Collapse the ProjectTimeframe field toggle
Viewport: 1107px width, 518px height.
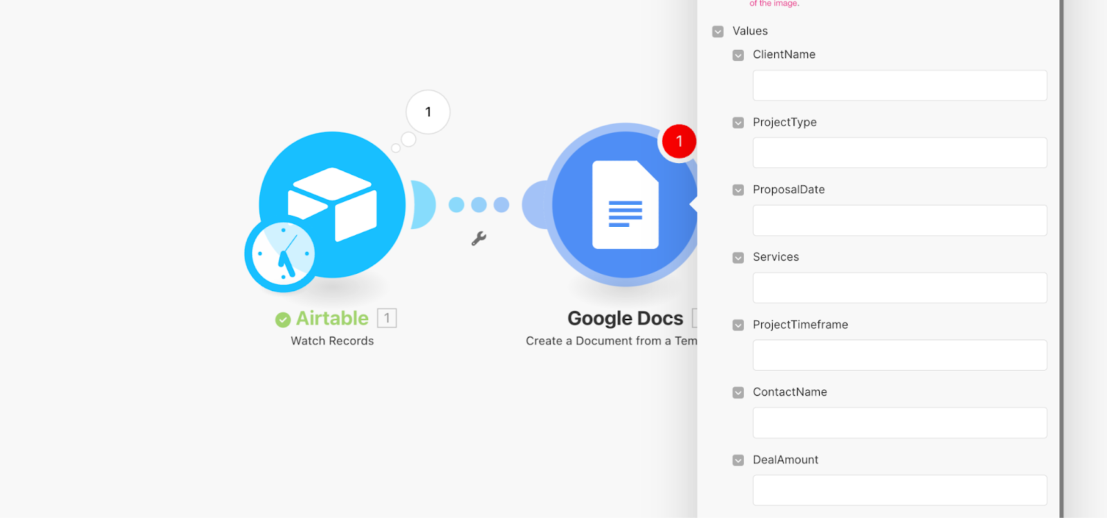click(738, 325)
